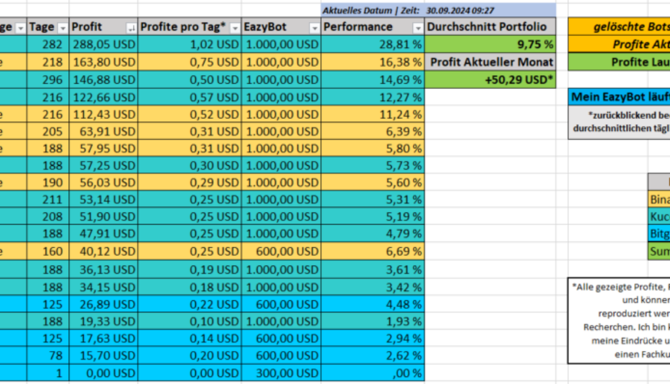Select the 16,38 % performance cell
670x384 pixels.
pyautogui.click(x=373, y=62)
